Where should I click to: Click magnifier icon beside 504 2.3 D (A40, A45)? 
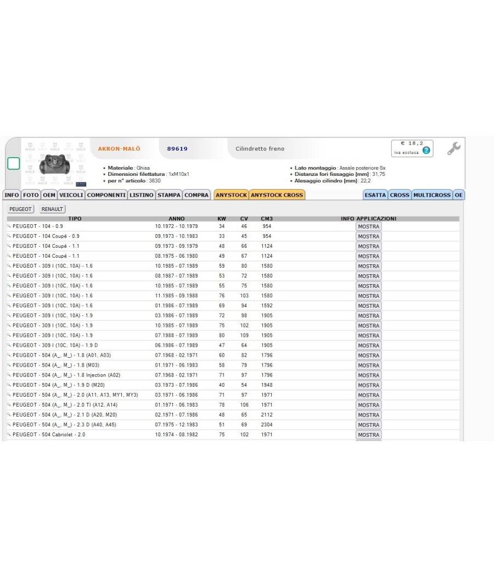[x=9, y=425]
